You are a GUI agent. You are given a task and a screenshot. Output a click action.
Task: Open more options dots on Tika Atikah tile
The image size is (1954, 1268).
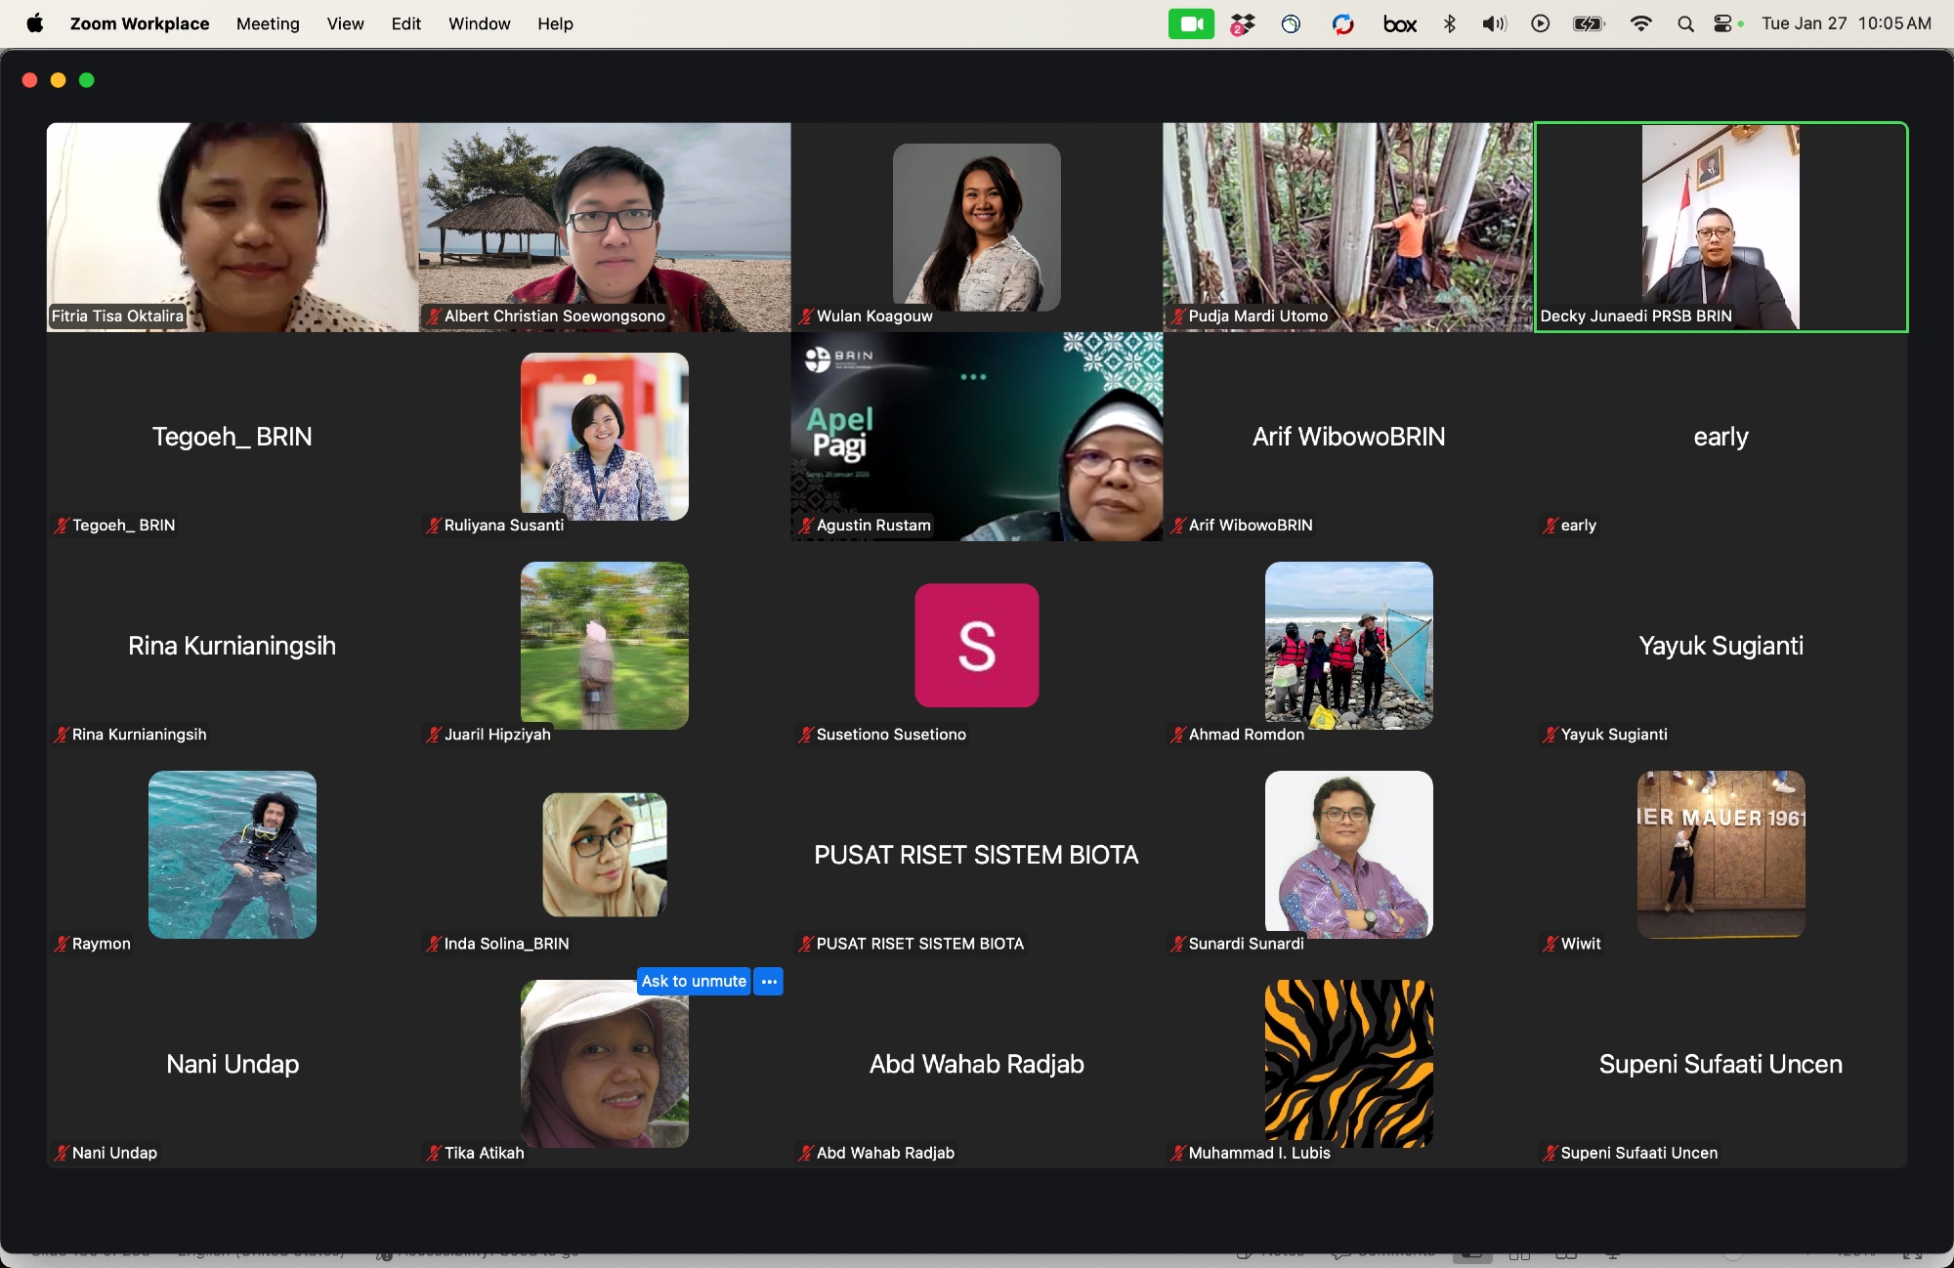tap(770, 981)
